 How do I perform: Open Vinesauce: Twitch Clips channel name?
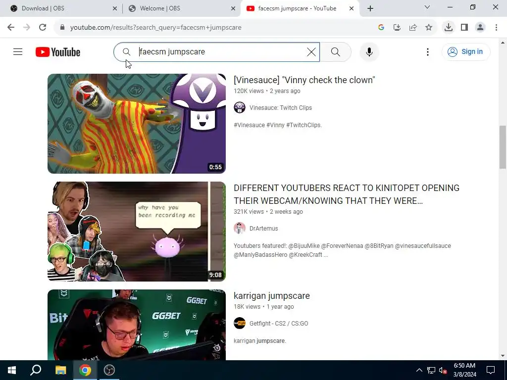coord(281,107)
